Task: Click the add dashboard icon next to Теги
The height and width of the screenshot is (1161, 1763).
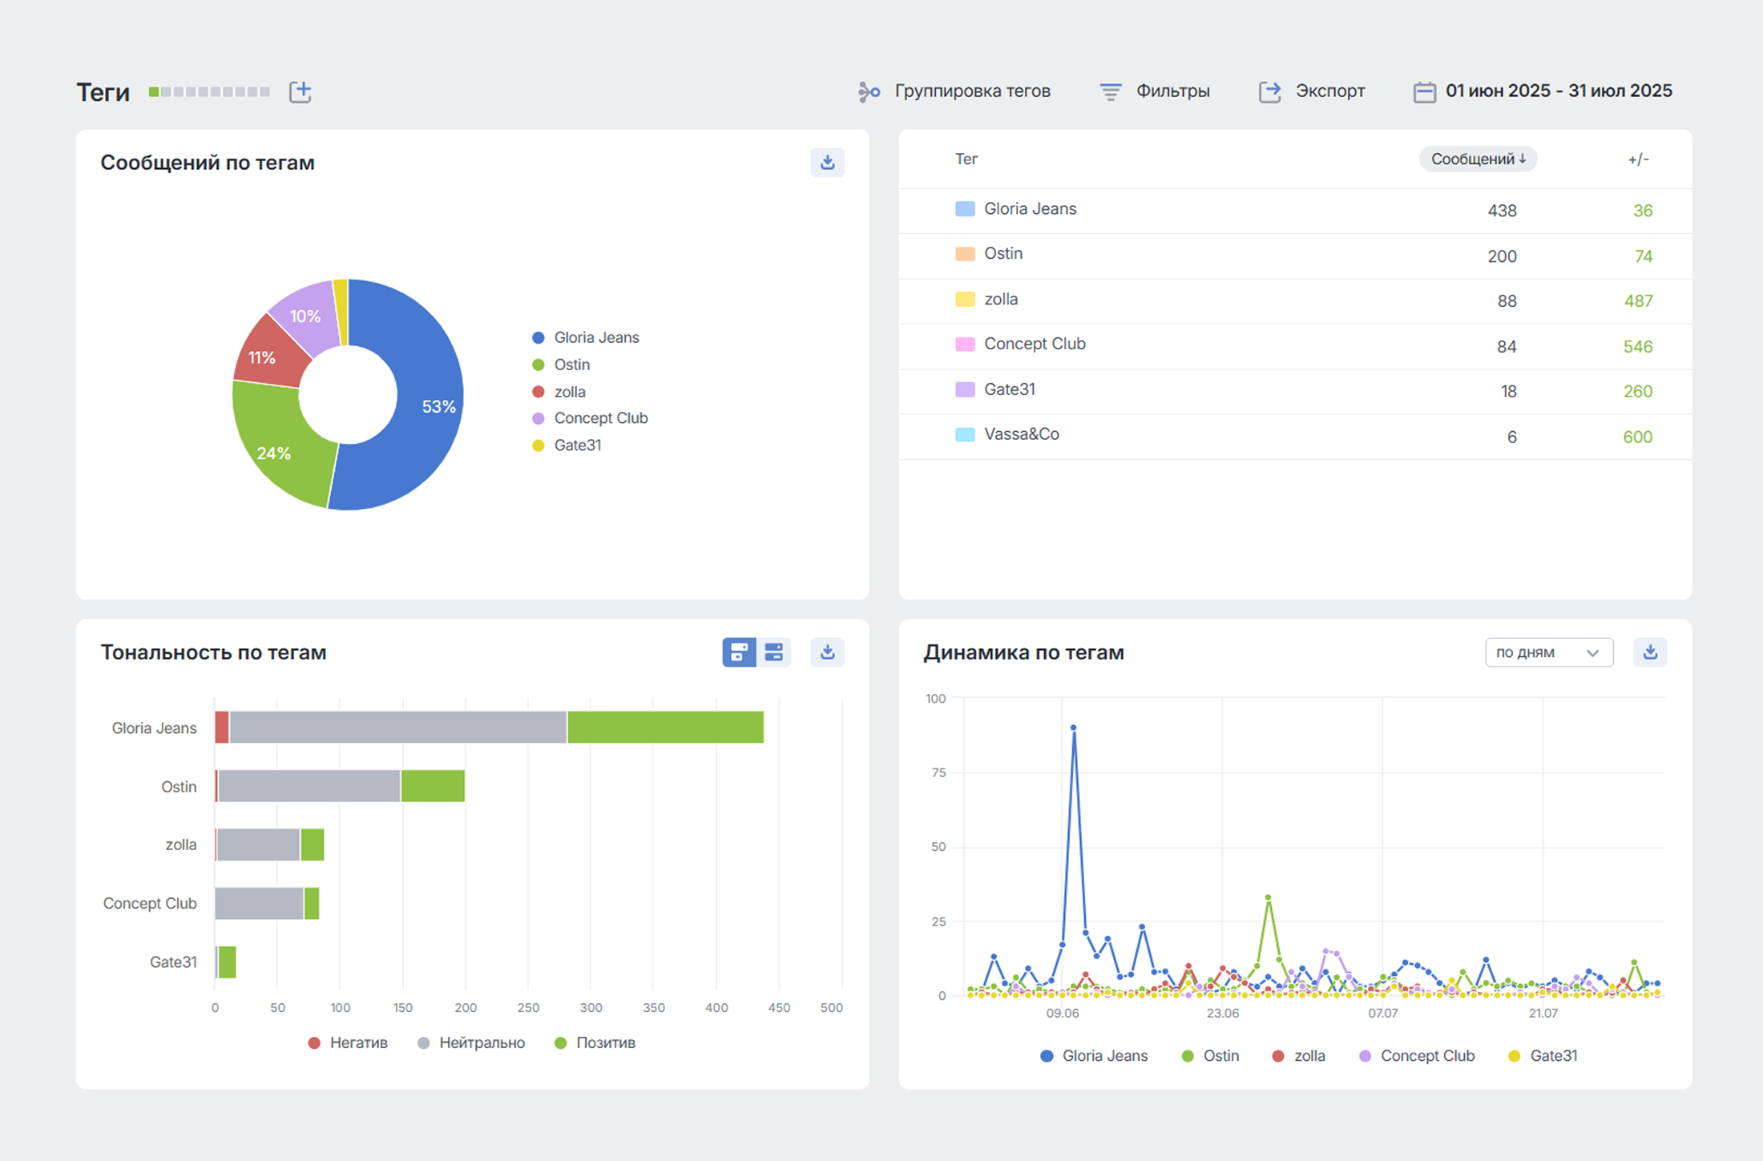Action: click(x=301, y=91)
